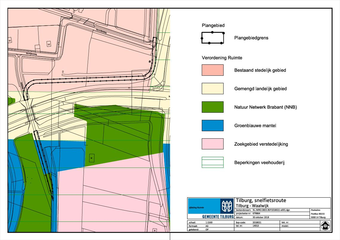
Task: Click the date '30 oktober 2018'
Action: click(x=261, y=217)
